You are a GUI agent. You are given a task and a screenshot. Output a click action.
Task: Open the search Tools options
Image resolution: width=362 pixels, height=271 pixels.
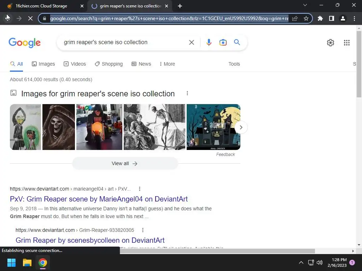click(x=234, y=64)
